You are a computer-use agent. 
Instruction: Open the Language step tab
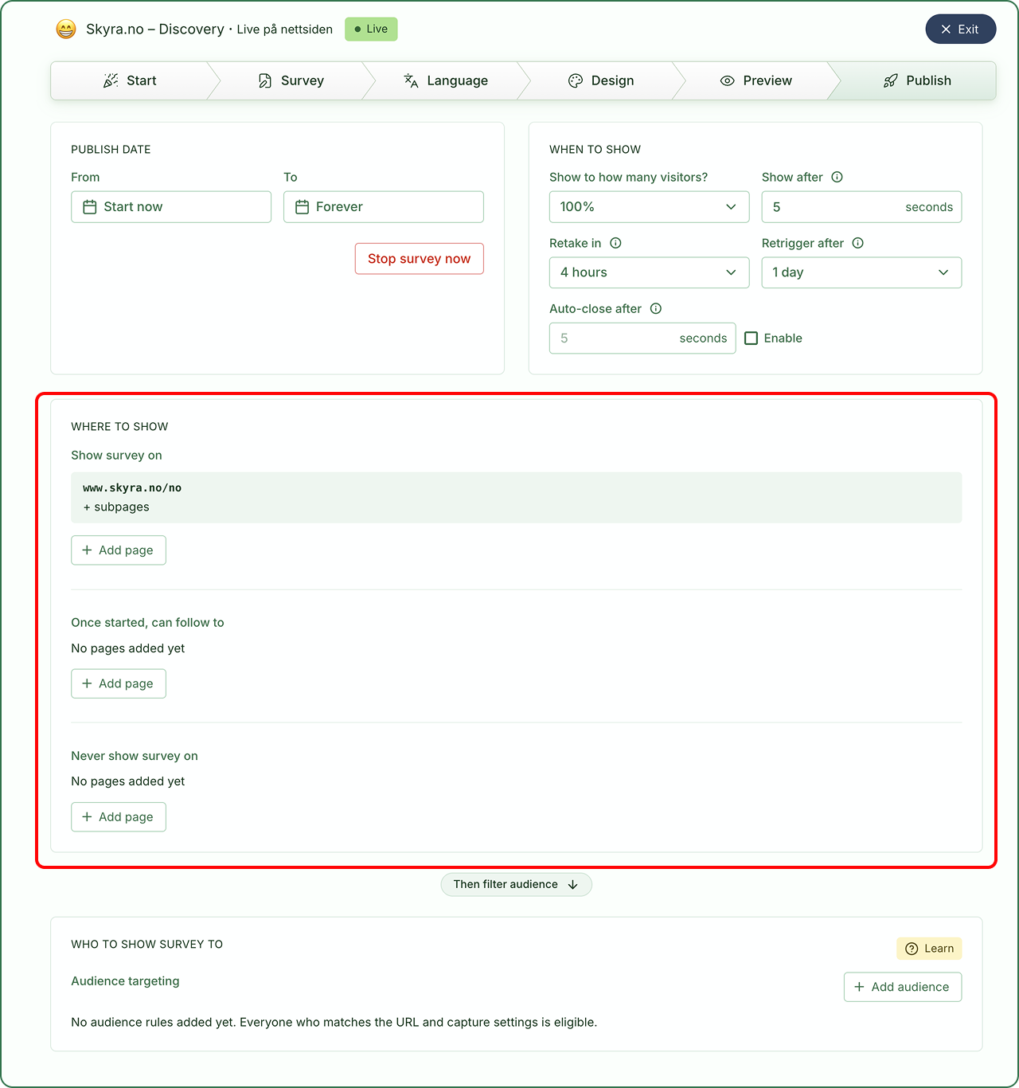446,80
